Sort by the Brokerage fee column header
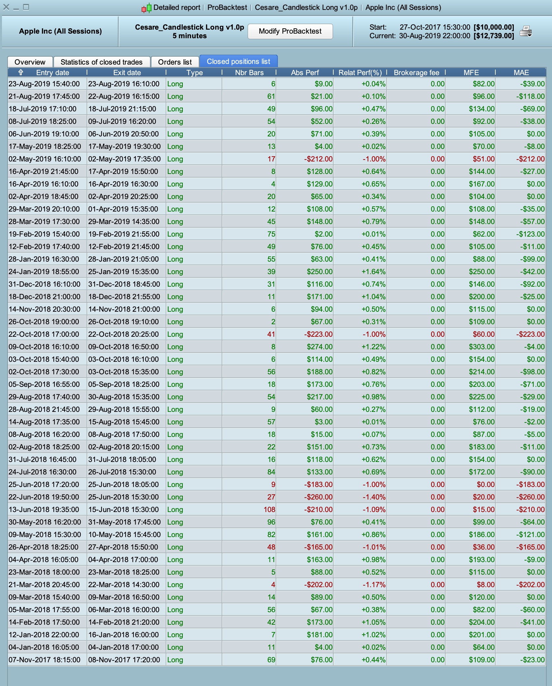Image resolution: width=552 pixels, height=686 pixels. tap(416, 72)
